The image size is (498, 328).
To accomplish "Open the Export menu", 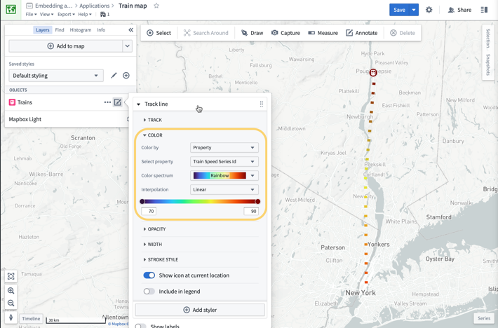I will (x=66, y=14).
